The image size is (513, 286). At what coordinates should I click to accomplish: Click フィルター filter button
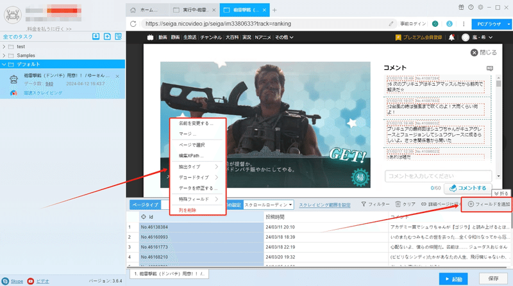click(x=375, y=204)
